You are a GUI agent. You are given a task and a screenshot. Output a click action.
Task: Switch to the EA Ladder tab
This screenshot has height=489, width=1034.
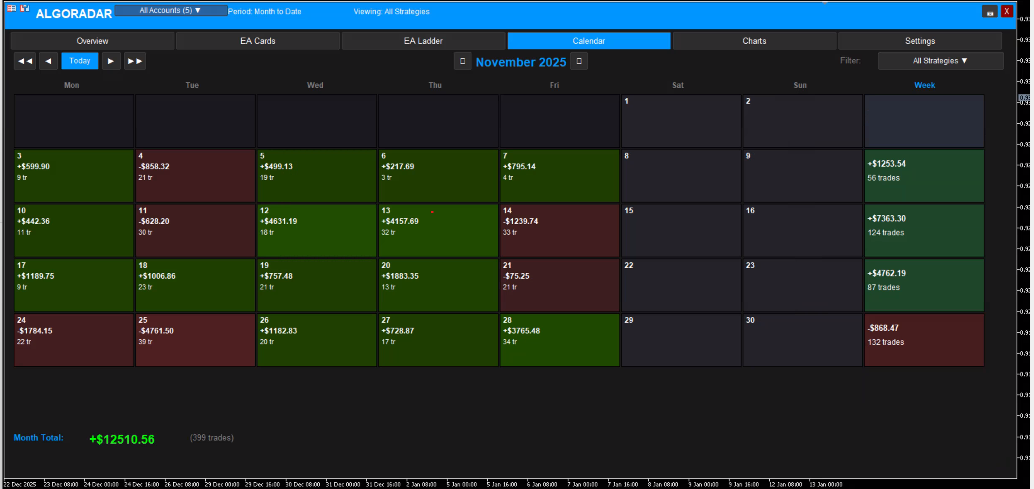coord(423,41)
